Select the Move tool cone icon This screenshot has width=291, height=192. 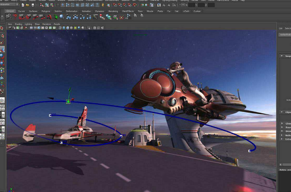(2, 49)
